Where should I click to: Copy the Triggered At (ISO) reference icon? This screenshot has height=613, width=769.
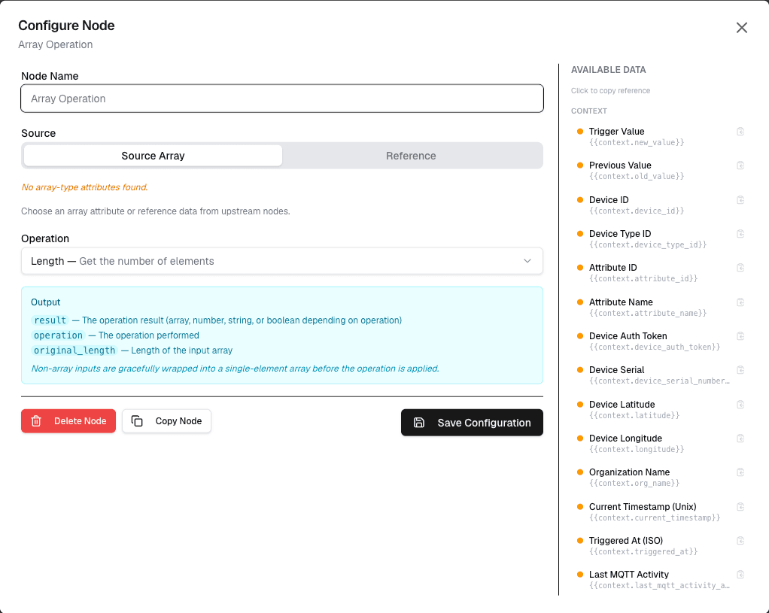pos(740,541)
